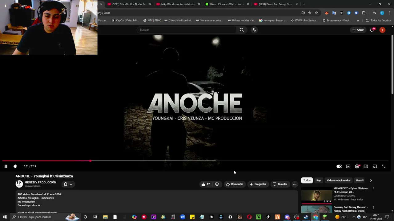Turn on subtitles in the player
The width and height of the screenshot is (394, 221).
click(x=348, y=166)
